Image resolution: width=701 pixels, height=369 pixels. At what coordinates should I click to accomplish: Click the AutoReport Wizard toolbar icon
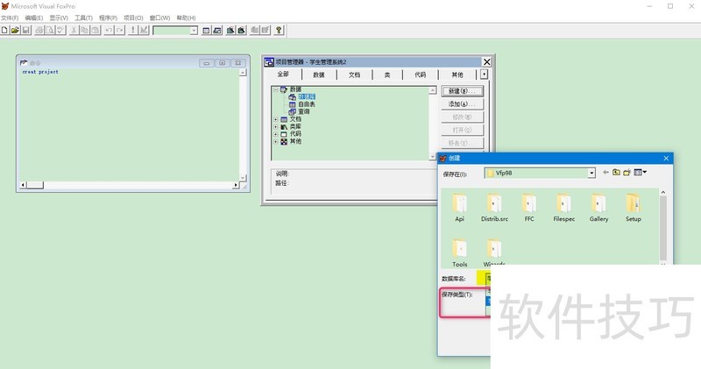[x=266, y=30]
